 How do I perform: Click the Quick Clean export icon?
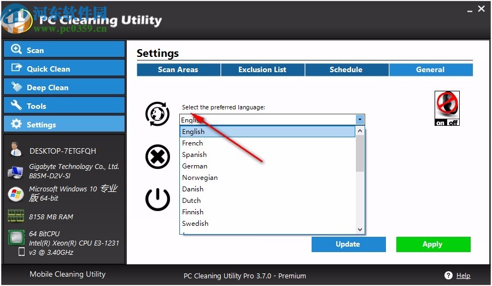coord(16,67)
